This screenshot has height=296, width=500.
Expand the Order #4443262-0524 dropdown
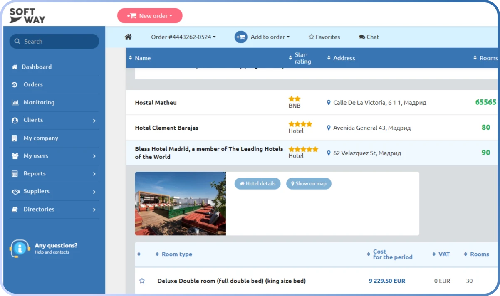(x=183, y=37)
